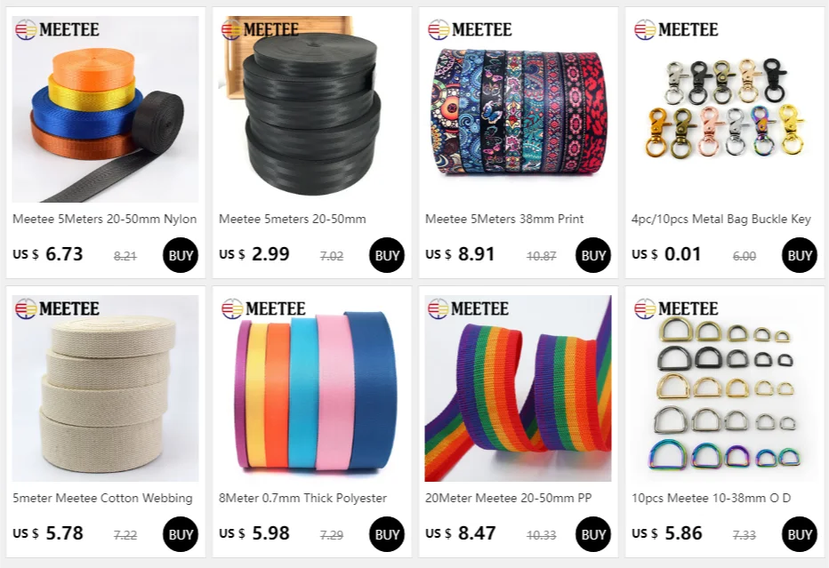Click BUY for the Metal Bag Buckle Key
Screen dimensions: 829x568
point(799,255)
